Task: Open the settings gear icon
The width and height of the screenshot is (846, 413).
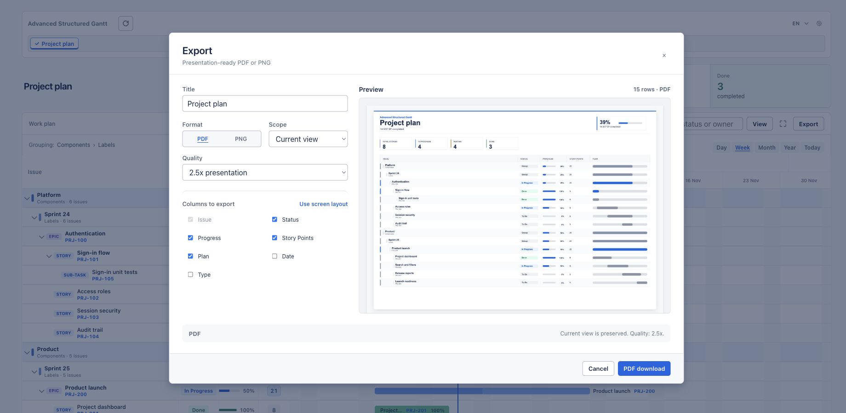Action: coord(819,23)
